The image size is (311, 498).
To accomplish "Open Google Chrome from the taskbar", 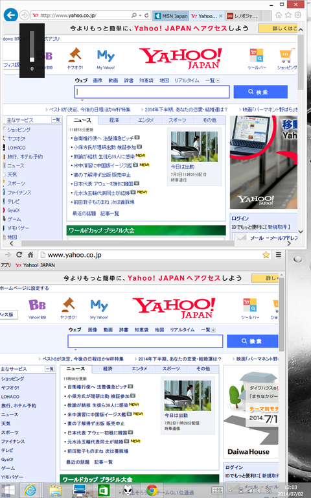I will tap(152, 490).
